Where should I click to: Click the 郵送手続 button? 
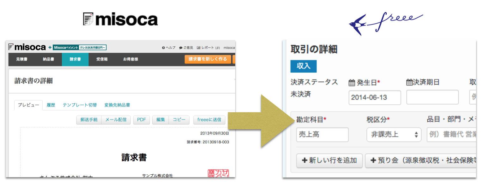click(89, 120)
